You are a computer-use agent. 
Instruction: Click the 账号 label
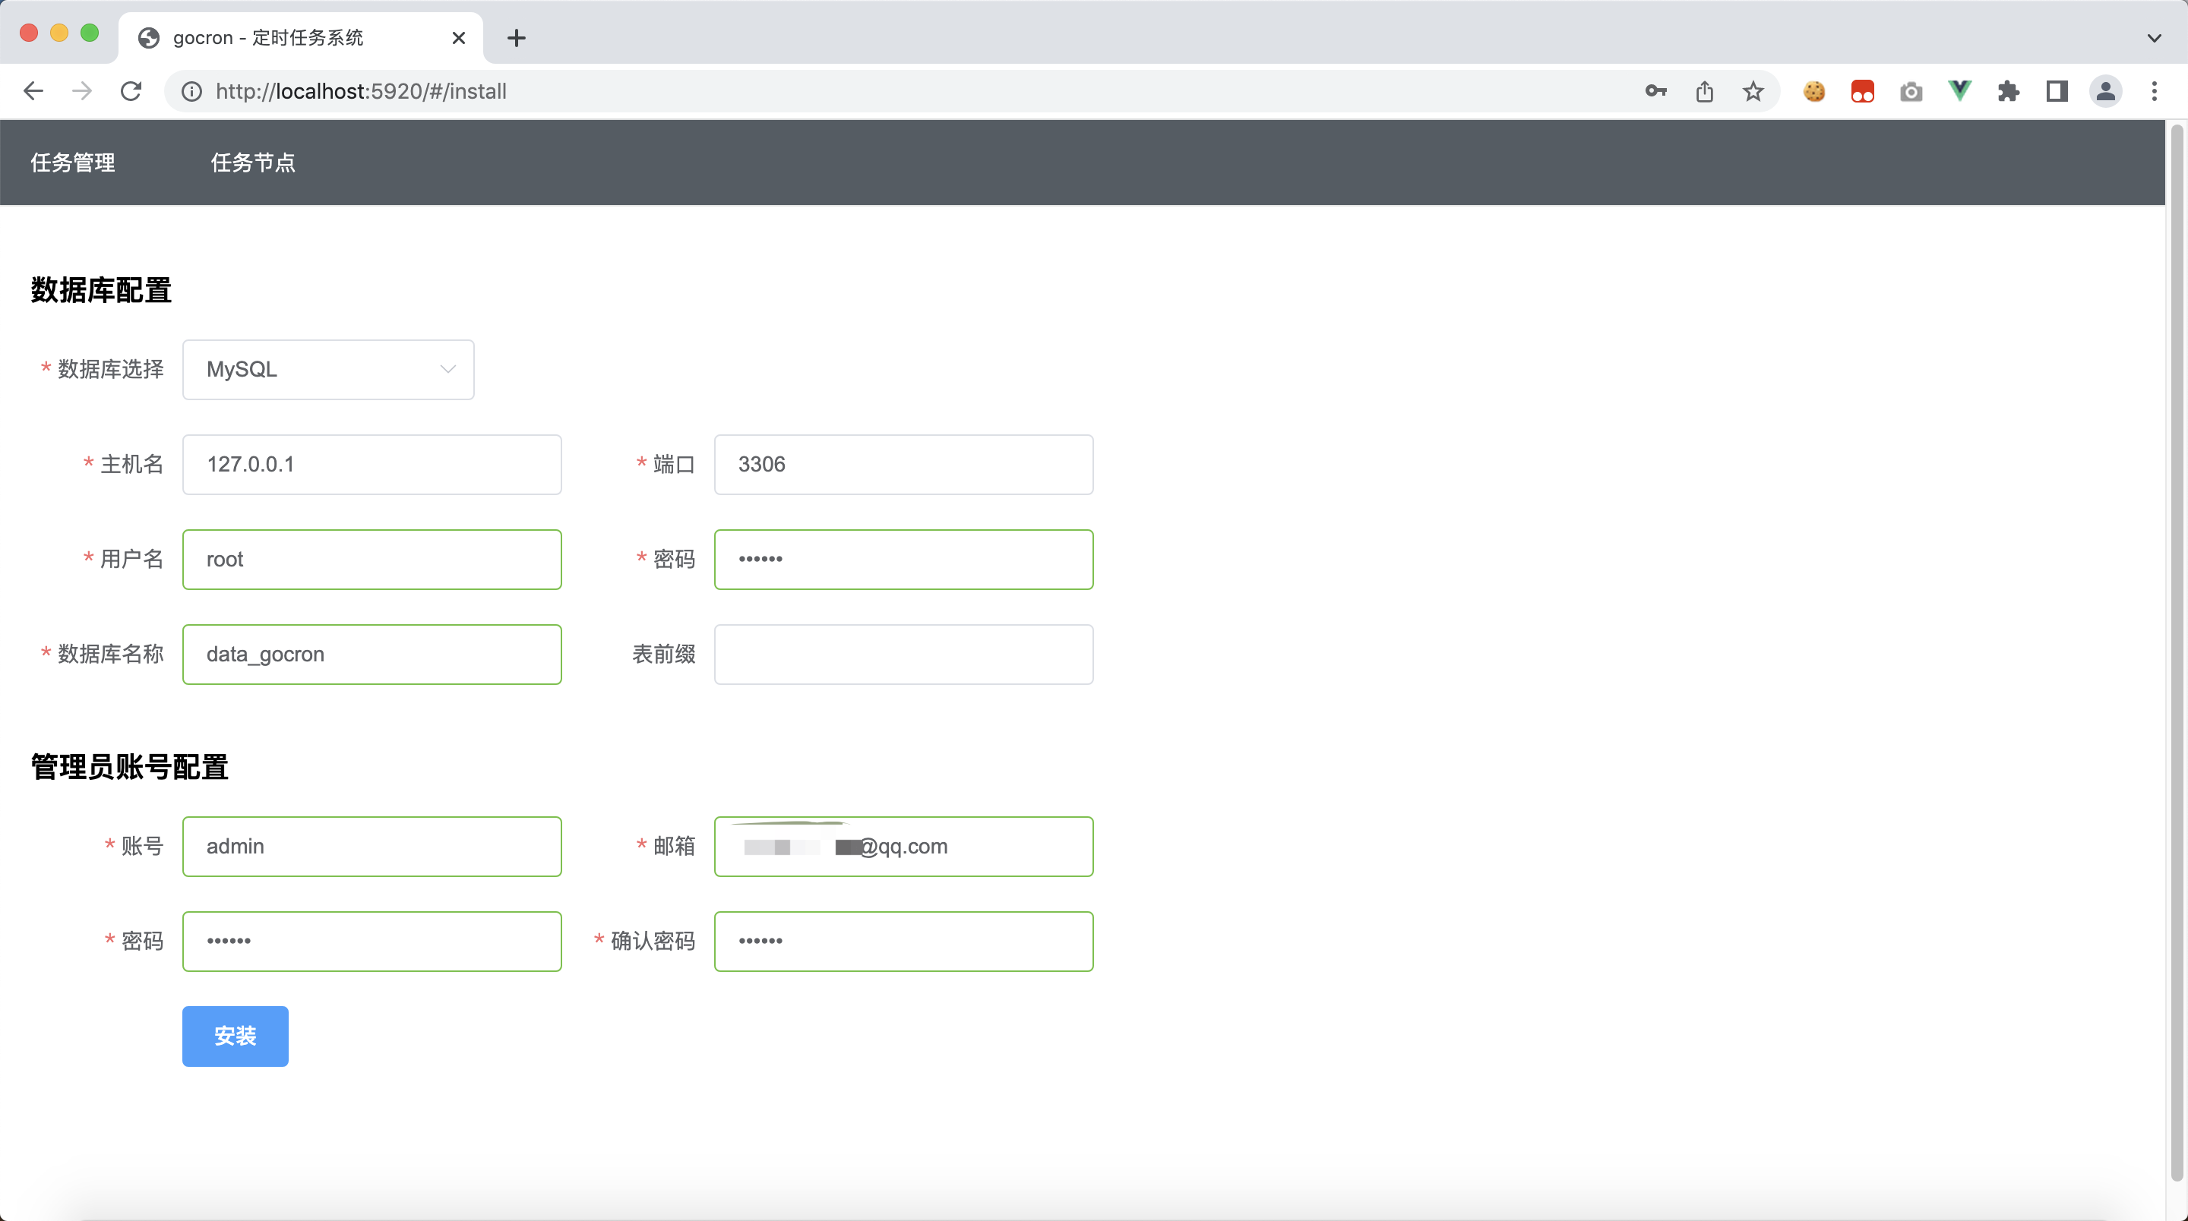pyautogui.click(x=143, y=847)
